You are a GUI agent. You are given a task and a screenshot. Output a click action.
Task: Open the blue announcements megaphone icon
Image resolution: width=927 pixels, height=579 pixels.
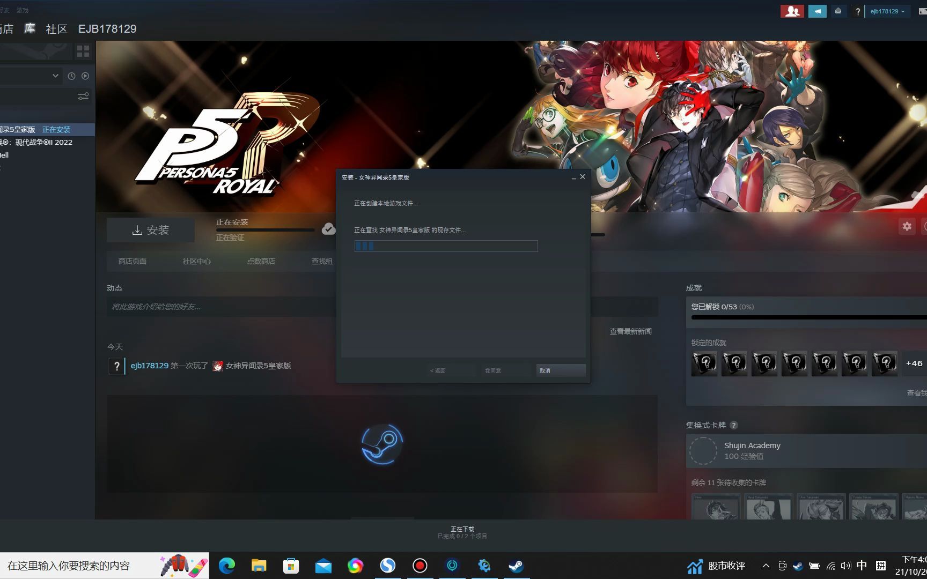click(817, 11)
